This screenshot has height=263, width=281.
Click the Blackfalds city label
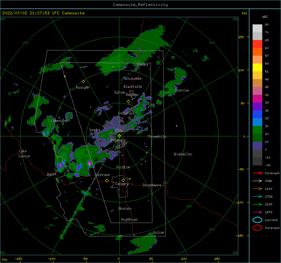tap(133, 87)
